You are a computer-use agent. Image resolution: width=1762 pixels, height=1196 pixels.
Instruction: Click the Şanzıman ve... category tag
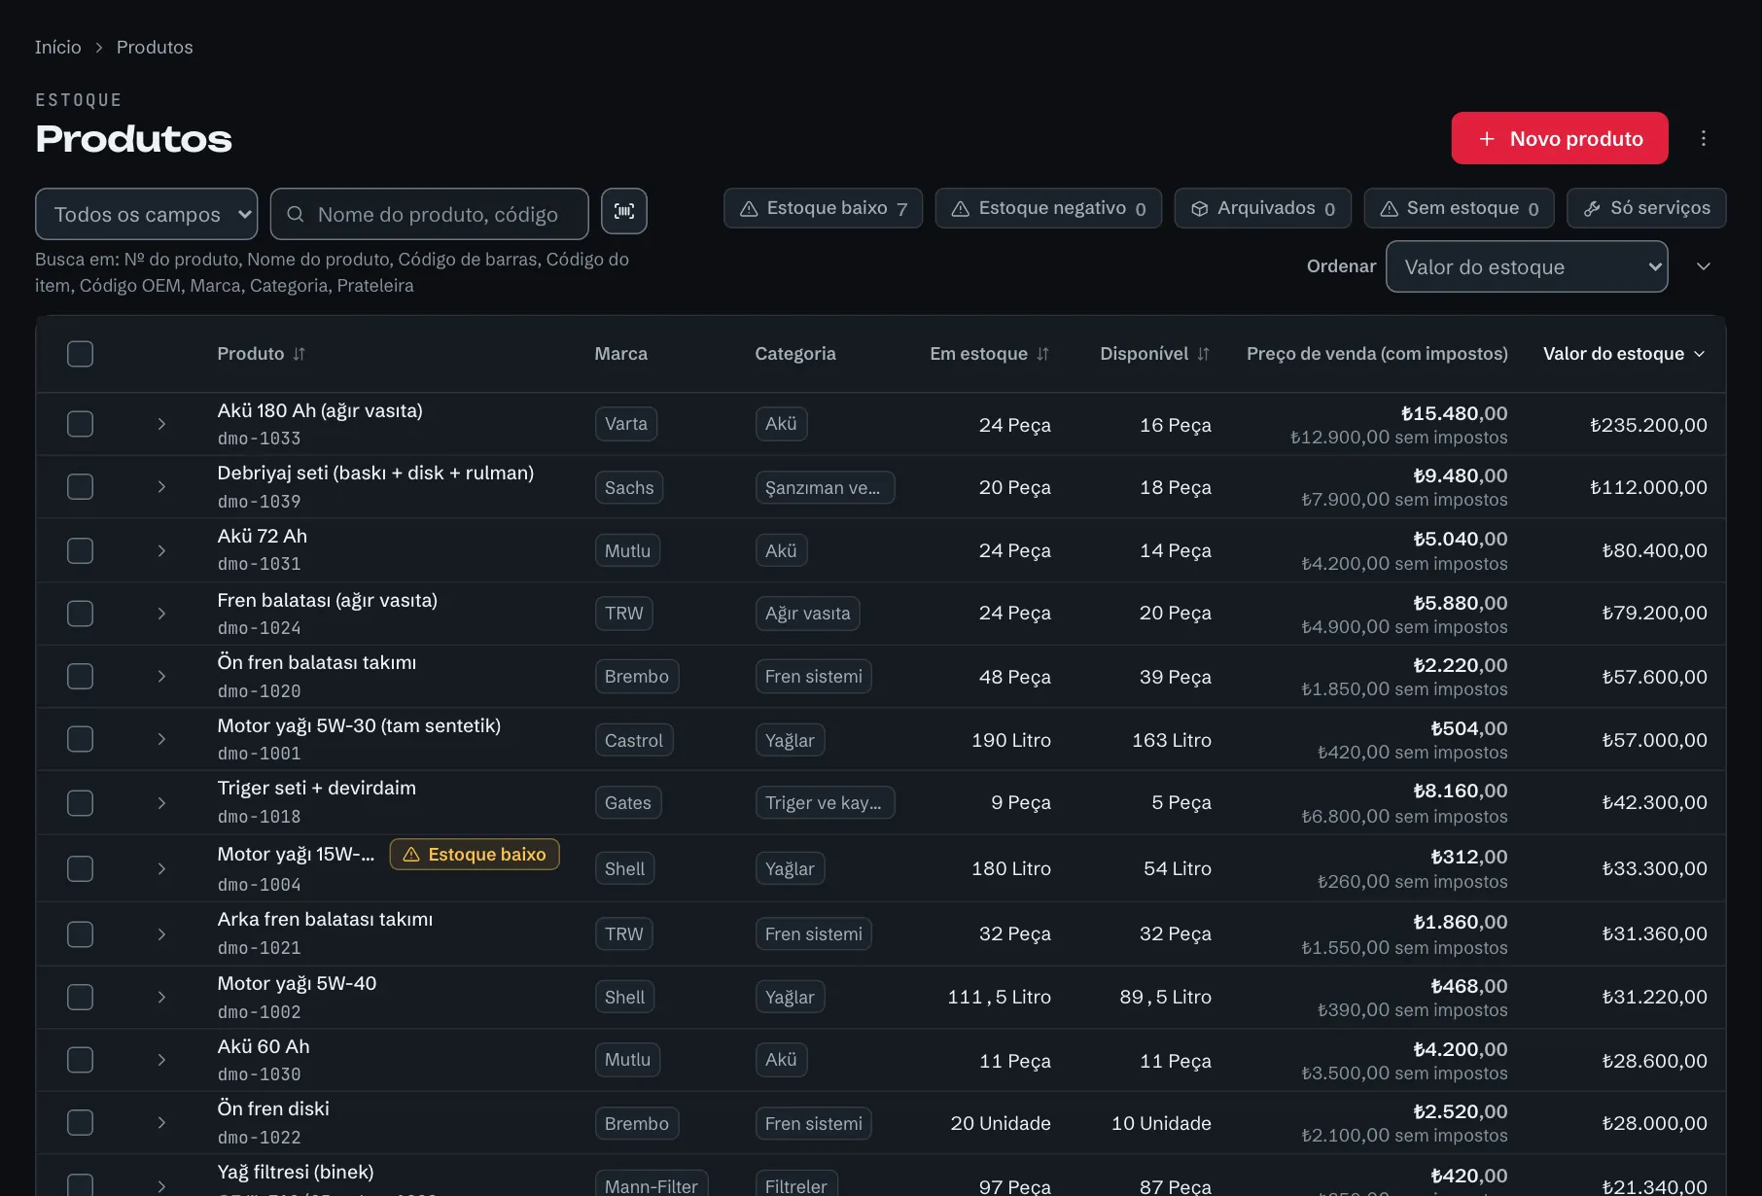point(825,487)
